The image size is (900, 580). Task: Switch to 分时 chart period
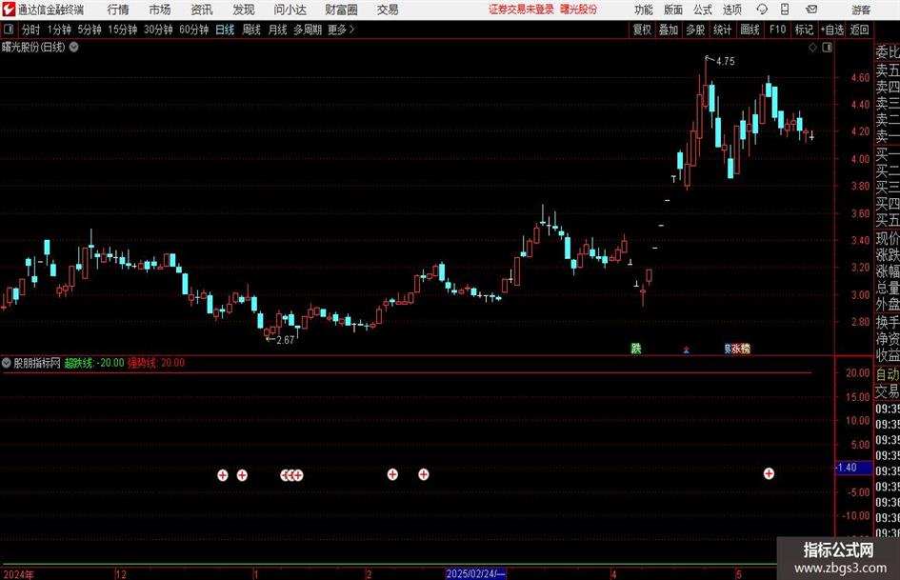pos(30,30)
